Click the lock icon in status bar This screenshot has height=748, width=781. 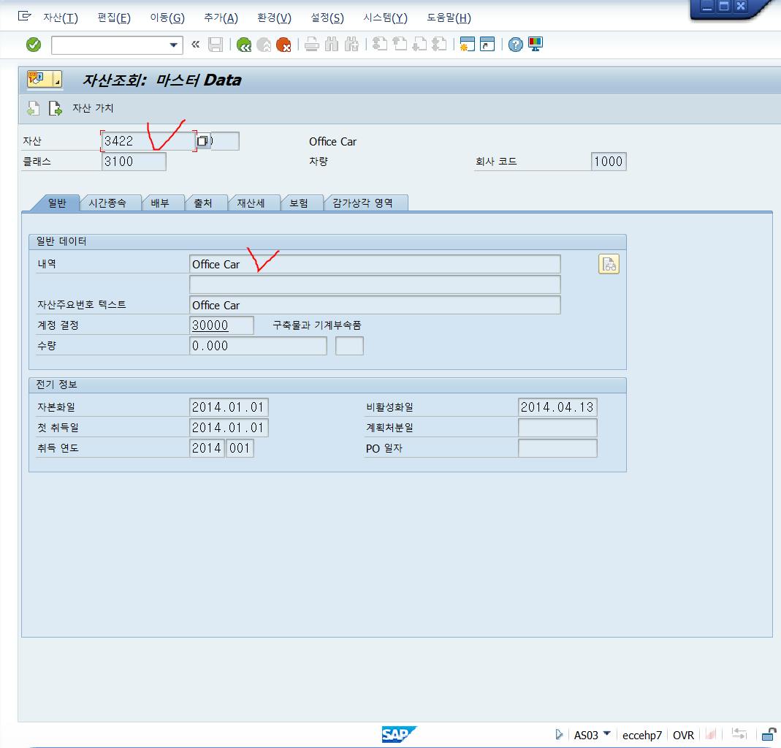point(769,735)
